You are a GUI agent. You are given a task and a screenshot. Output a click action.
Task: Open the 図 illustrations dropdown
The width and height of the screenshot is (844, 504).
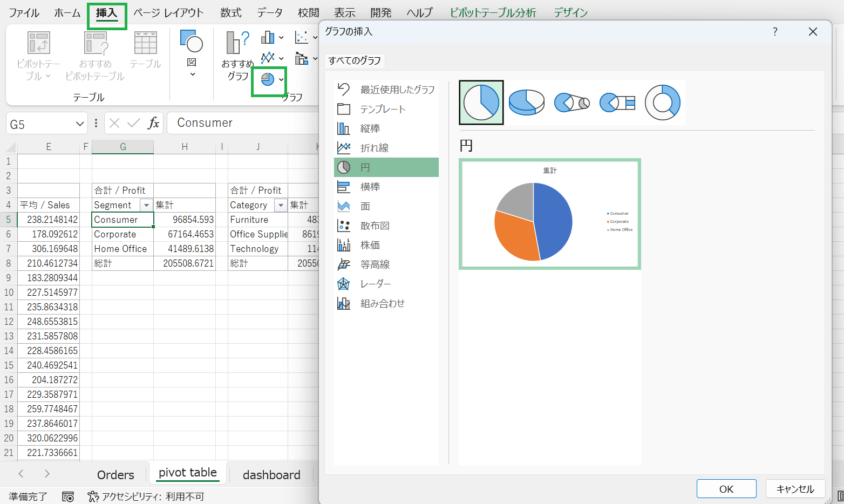(192, 53)
